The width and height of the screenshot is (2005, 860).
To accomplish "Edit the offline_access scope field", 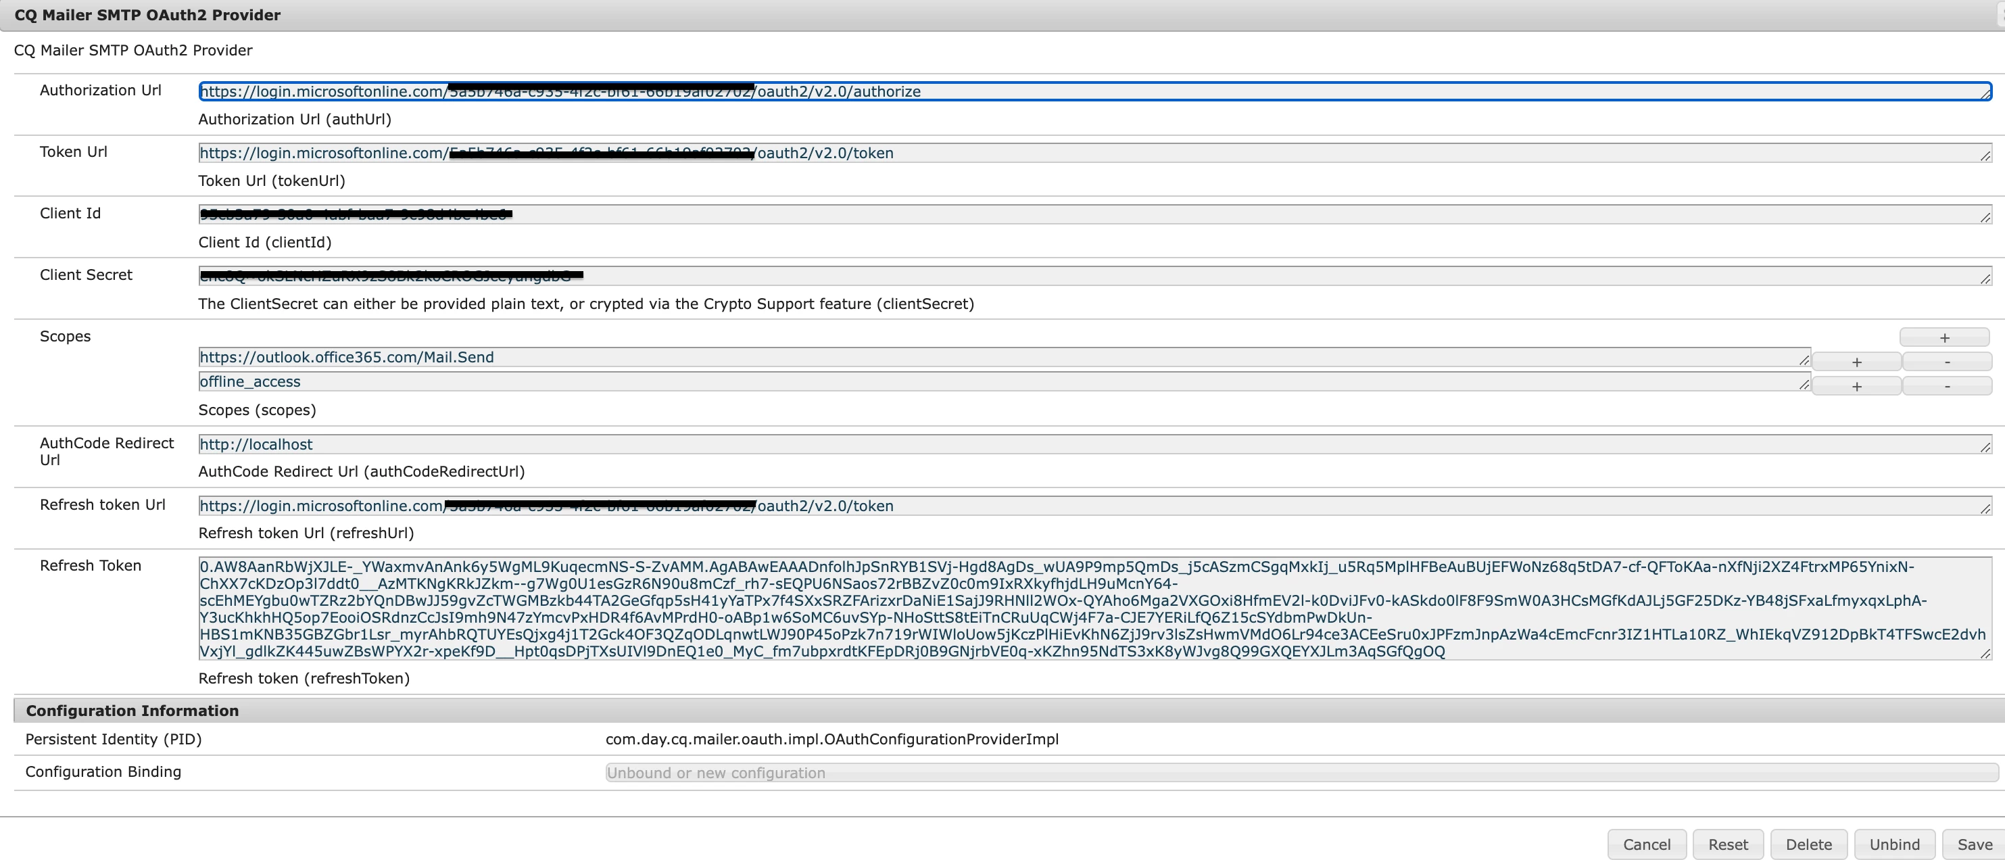I will click(1012, 382).
